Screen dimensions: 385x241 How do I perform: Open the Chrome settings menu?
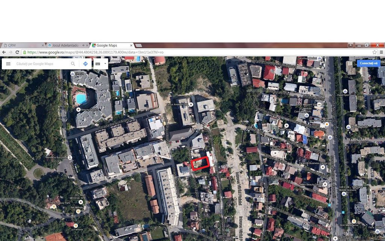[x=381, y=52]
